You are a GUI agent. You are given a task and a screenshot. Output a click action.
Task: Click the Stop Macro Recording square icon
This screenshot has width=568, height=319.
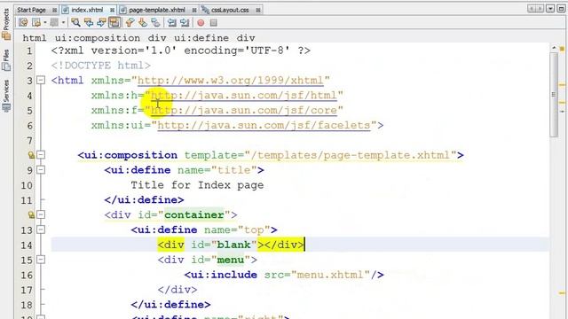tap(214, 23)
